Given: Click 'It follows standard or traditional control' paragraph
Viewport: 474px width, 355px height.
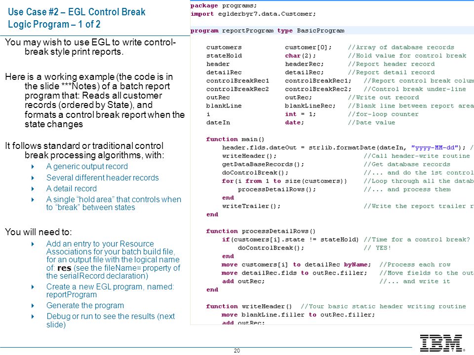Looking at the screenshot, I should [x=84, y=150].
